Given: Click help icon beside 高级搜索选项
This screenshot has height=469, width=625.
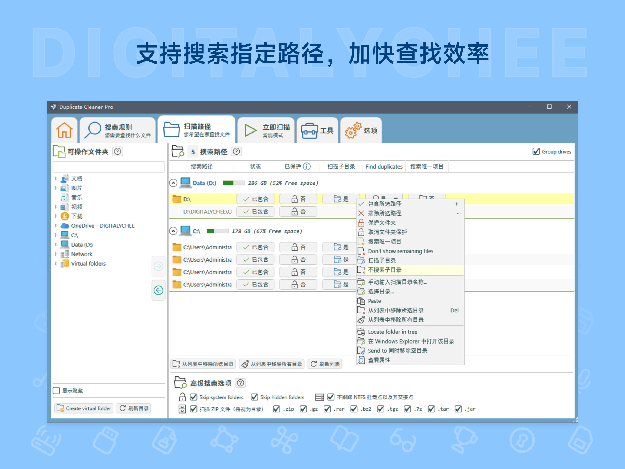Looking at the screenshot, I should click(x=241, y=383).
